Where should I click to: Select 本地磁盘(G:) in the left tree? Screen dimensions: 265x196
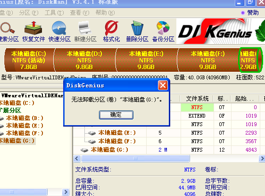click(17, 141)
